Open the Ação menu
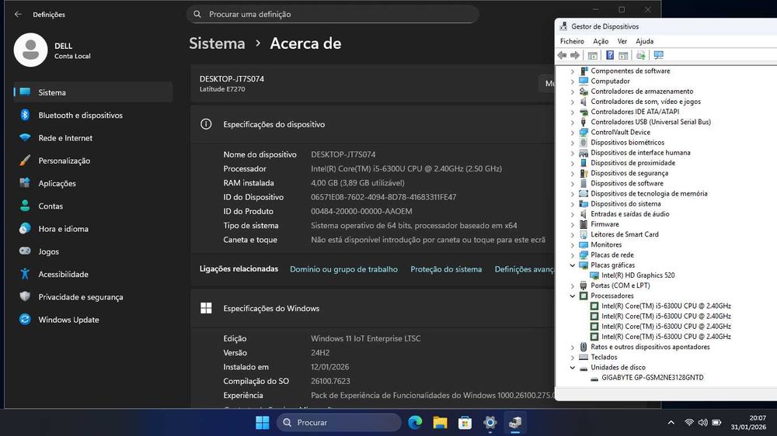777x436 pixels. point(601,41)
